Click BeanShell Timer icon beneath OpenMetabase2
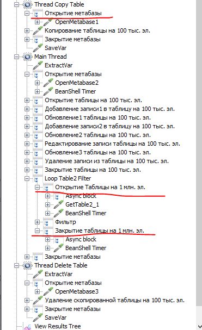This screenshot has width=202, height=330. pos(48,91)
